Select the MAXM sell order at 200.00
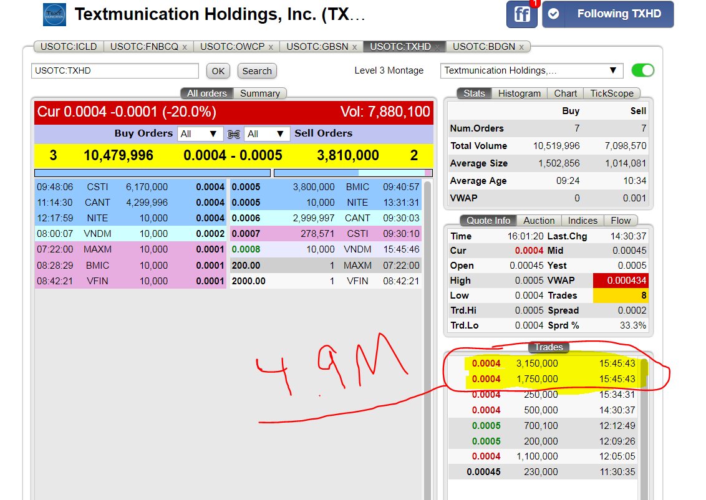706x500 pixels. (x=326, y=266)
